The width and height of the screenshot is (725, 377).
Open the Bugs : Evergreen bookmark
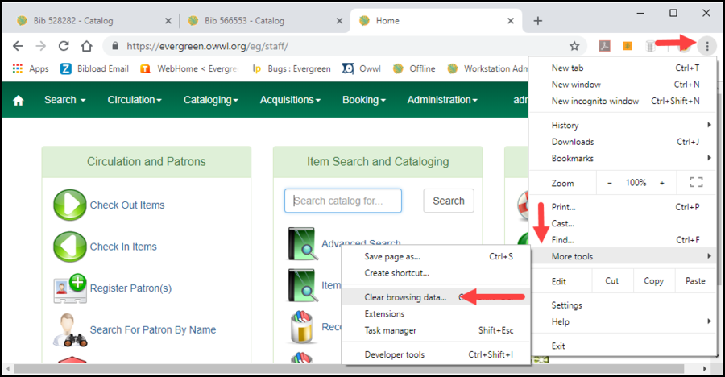(292, 68)
